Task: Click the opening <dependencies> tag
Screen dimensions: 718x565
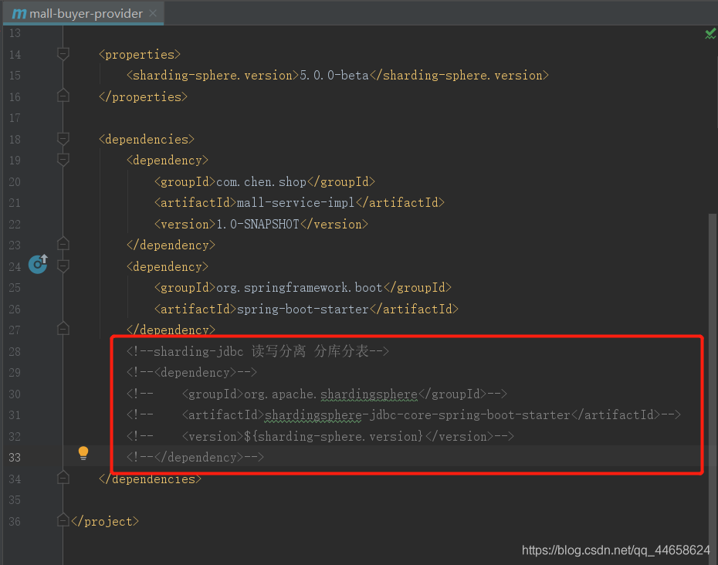Action: tap(147, 139)
